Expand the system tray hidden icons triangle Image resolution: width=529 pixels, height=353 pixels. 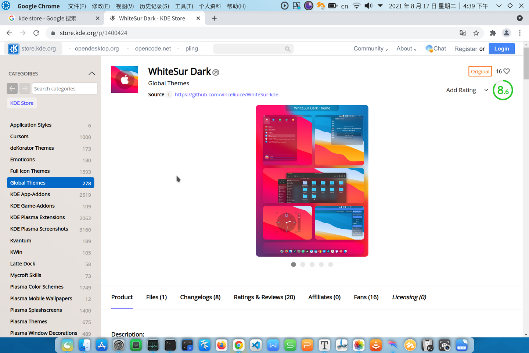pos(380,6)
